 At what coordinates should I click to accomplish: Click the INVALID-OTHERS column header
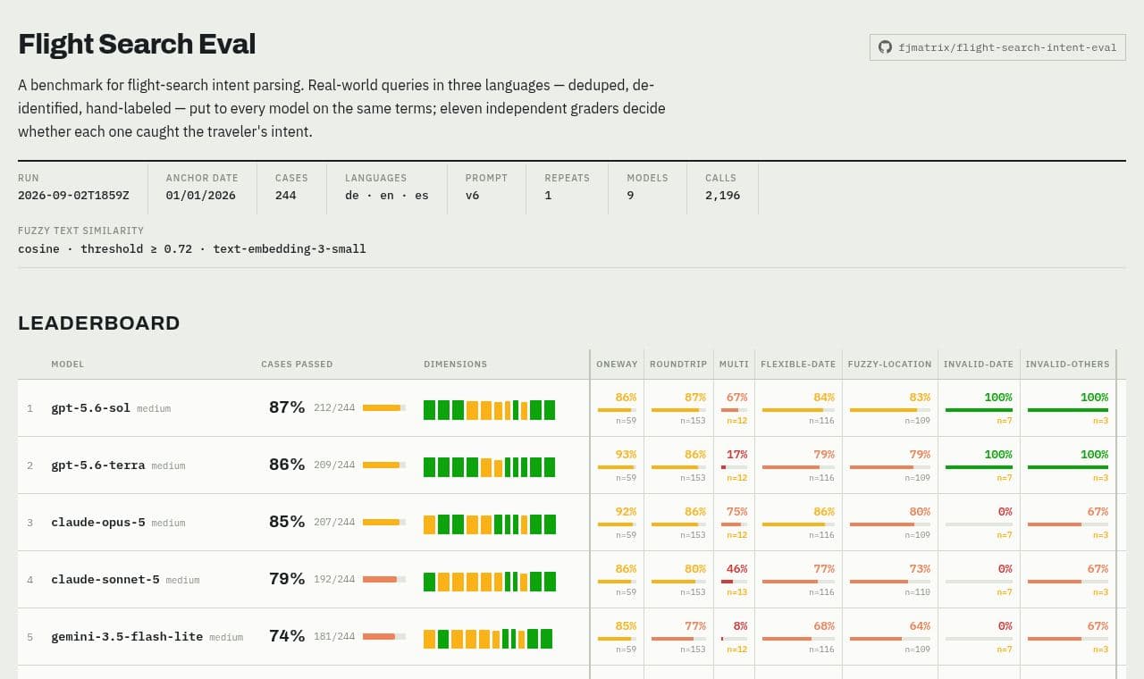point(1067,365)
